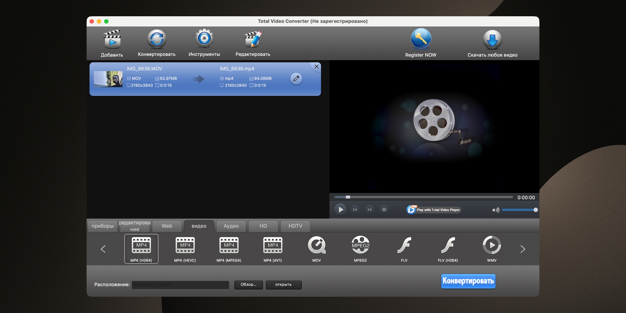
Task: Click the source filename IMG_6638.MOV
Action: [x=144, y=69]
